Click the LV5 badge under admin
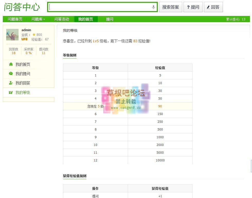 pyautogui.click(x=24, y=39)
